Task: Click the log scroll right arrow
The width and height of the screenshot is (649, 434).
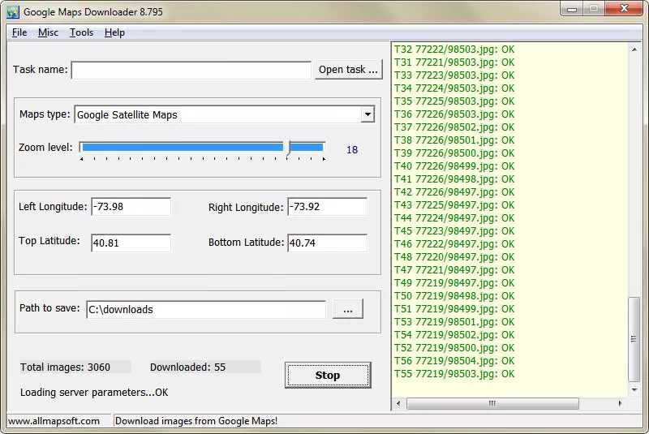Action: [x=620, y=403]
